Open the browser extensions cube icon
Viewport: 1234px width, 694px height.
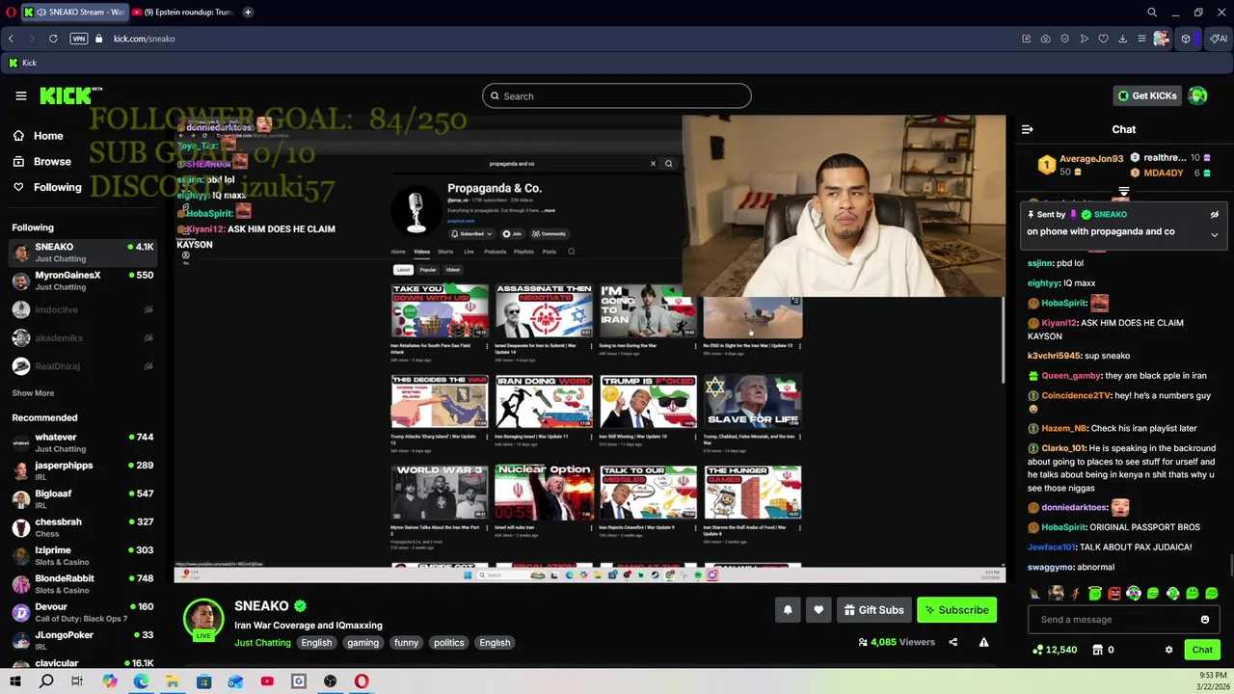(x=1186, y=39)
